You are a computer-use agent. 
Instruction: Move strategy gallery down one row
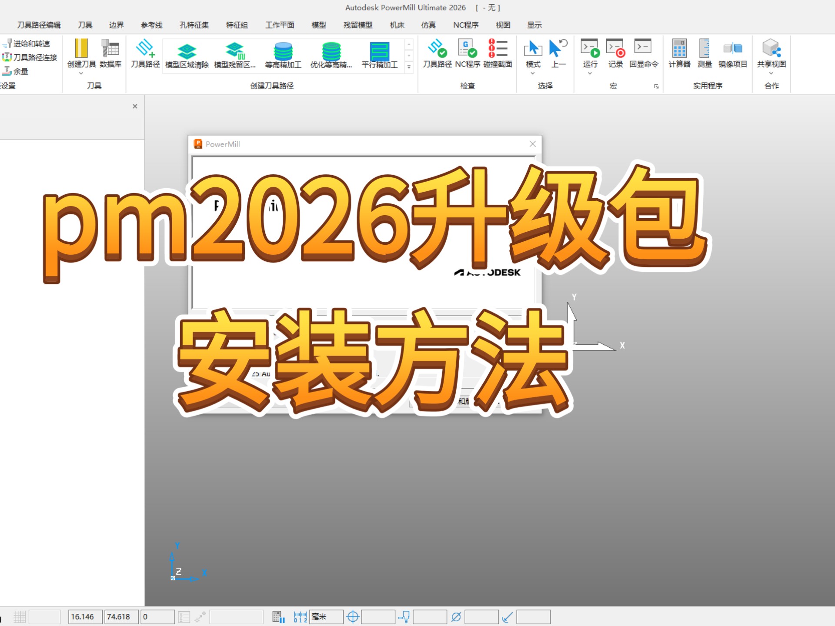pyautogui.click(x=409, y=56)
